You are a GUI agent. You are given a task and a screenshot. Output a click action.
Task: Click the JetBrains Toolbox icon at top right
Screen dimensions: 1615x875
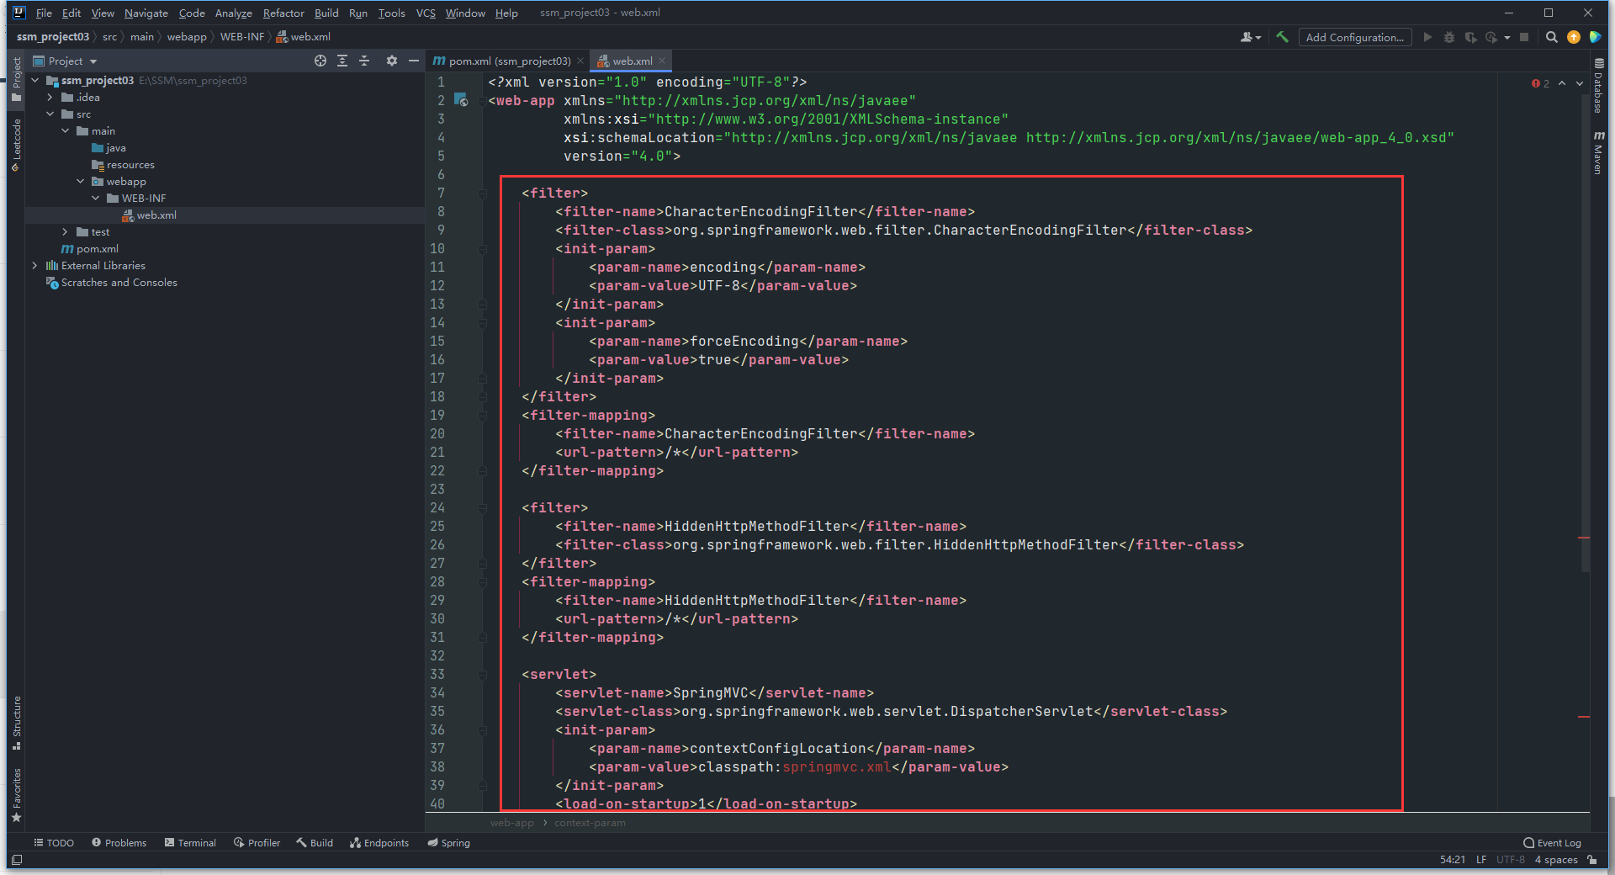click(x=1595, y=37)
